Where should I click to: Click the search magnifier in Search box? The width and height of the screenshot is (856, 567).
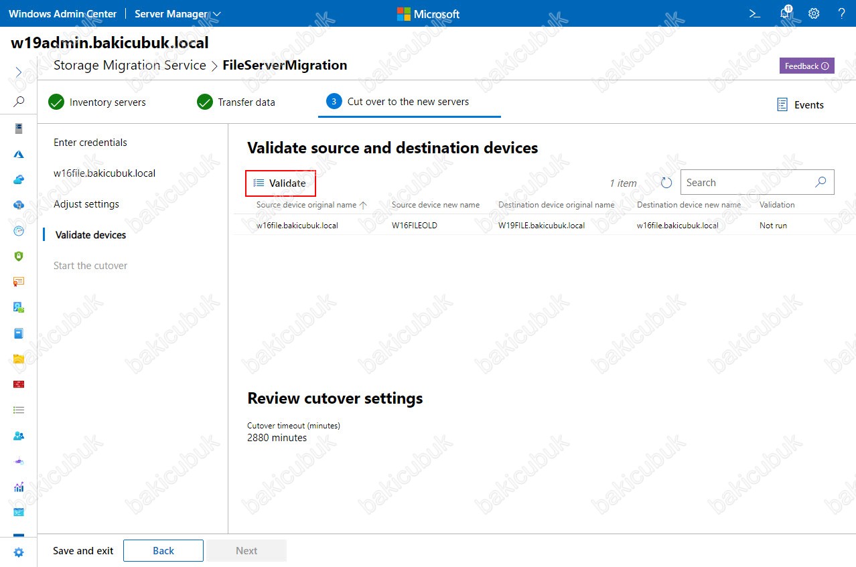[x=821, y=182]
